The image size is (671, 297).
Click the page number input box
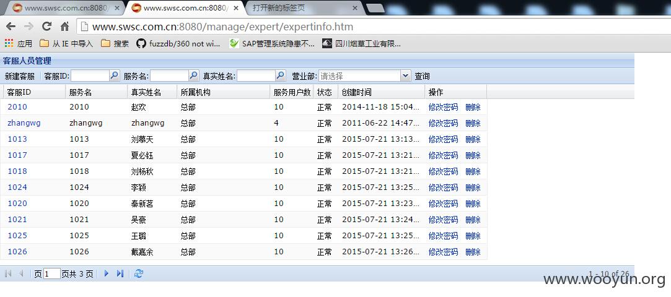coord(51,273)
